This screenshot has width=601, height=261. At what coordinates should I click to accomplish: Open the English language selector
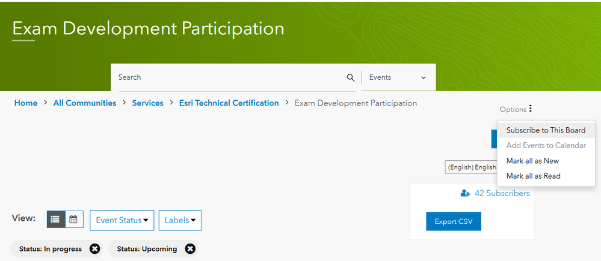click(x=471, y=167)
